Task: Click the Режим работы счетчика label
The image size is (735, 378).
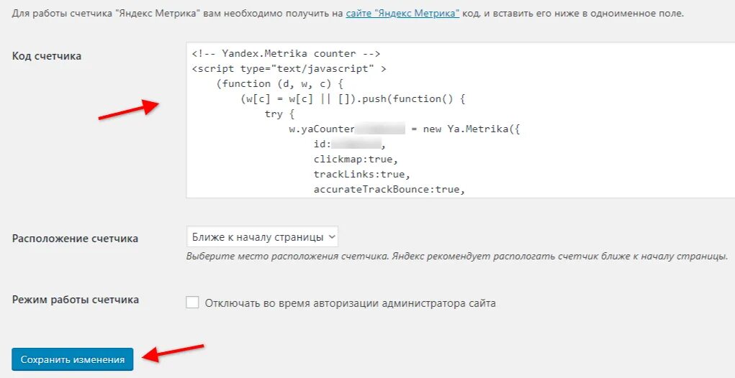Action: (75, 300)
